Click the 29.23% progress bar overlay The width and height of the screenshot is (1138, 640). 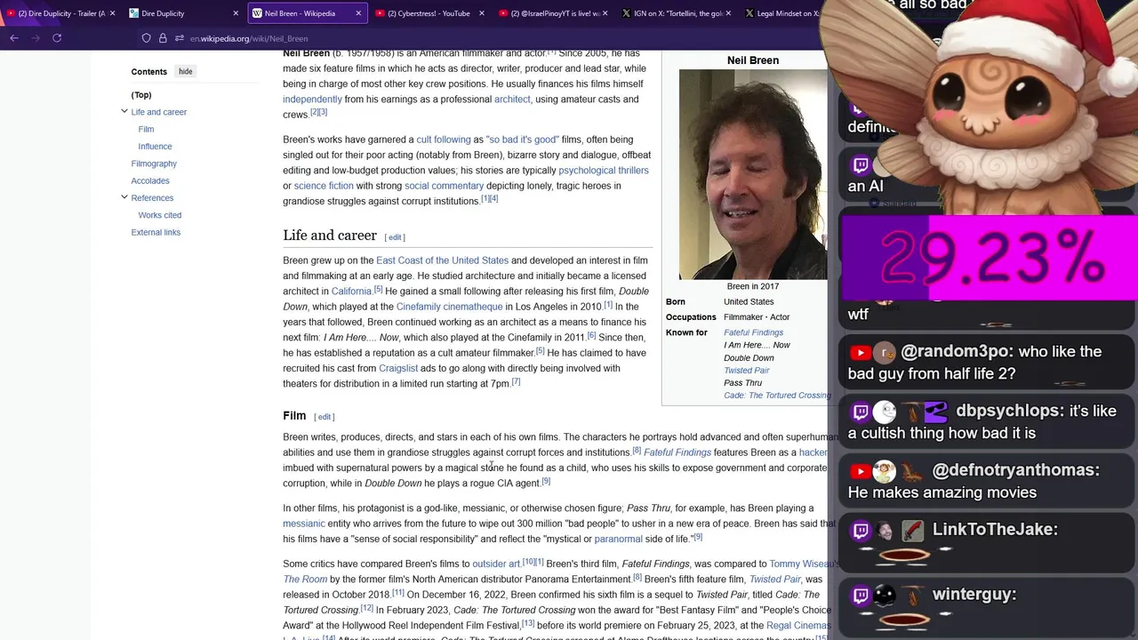pyautogui.click(x=989, y=258)
